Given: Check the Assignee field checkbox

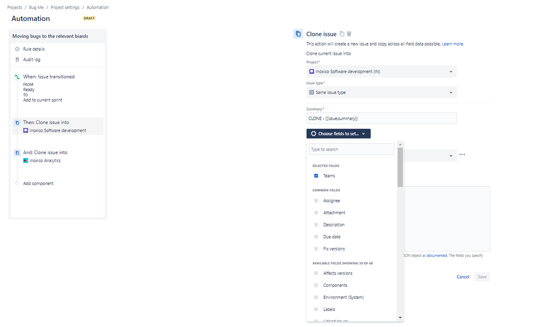Looking at the screenshot, I should pyautogui.click(x=316, y=201).
